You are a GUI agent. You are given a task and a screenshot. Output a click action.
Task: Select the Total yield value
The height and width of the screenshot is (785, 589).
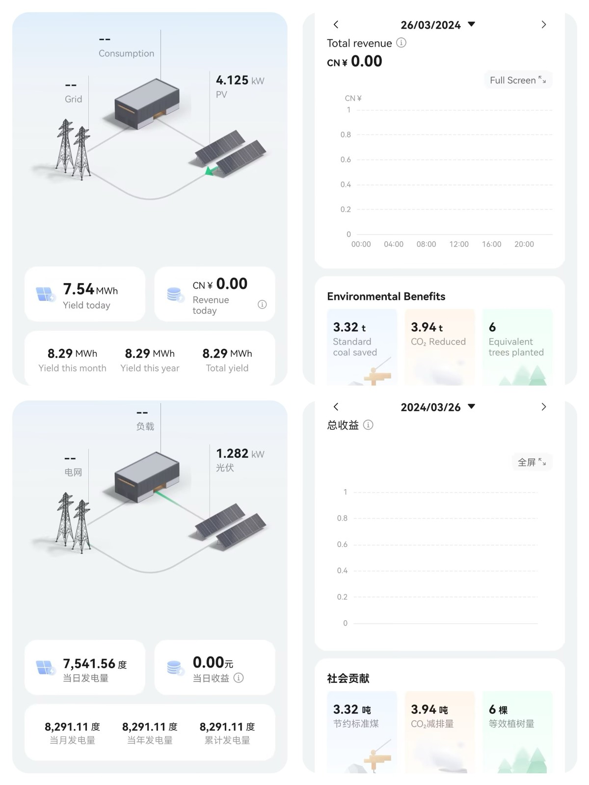coord(227,353)
